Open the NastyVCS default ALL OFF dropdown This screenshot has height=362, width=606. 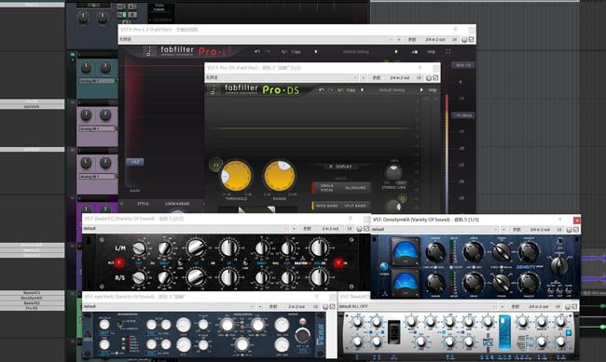click(x=418, y=306)
